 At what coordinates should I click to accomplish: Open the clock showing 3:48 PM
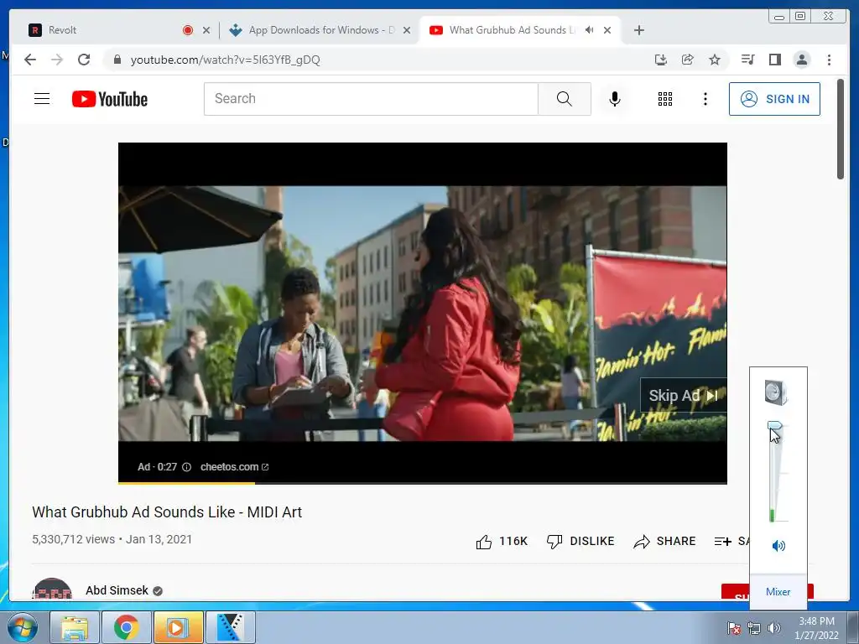[x=816, y=628]
